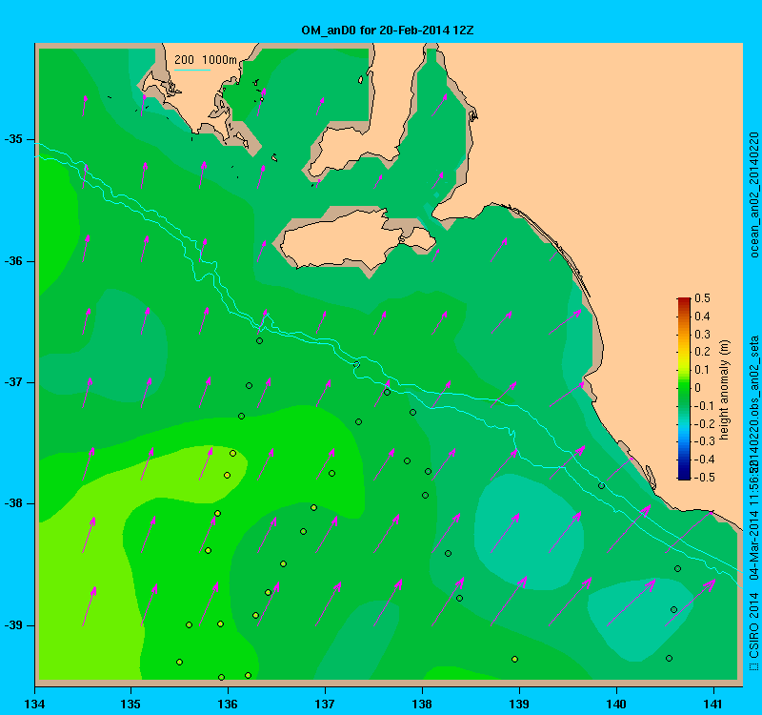Click the cyan legend line under '200 1000m'
762x715 pixels.
pyautogui.click(x=192, y=70)
